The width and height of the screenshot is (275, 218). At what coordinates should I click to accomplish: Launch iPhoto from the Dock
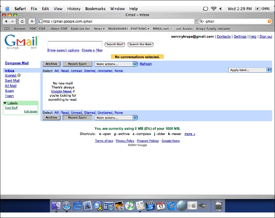point(119,206)
